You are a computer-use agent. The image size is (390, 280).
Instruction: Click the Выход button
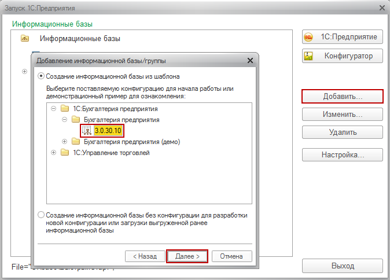[342, 266]
